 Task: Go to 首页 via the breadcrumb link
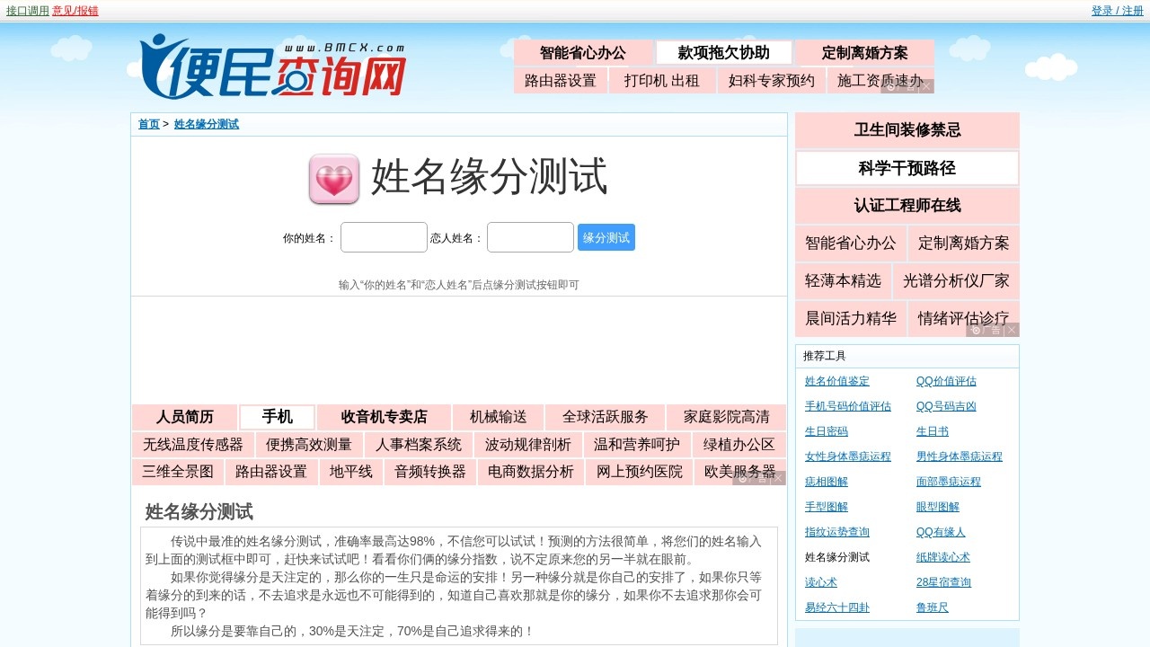(x=148, y=123)
